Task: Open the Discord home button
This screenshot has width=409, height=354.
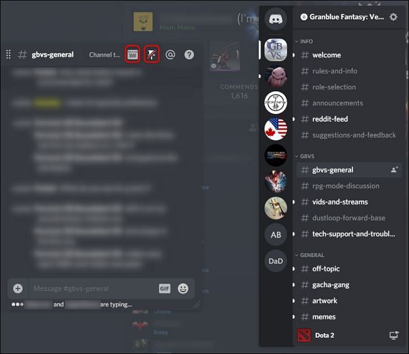Action: pos(276,19)
